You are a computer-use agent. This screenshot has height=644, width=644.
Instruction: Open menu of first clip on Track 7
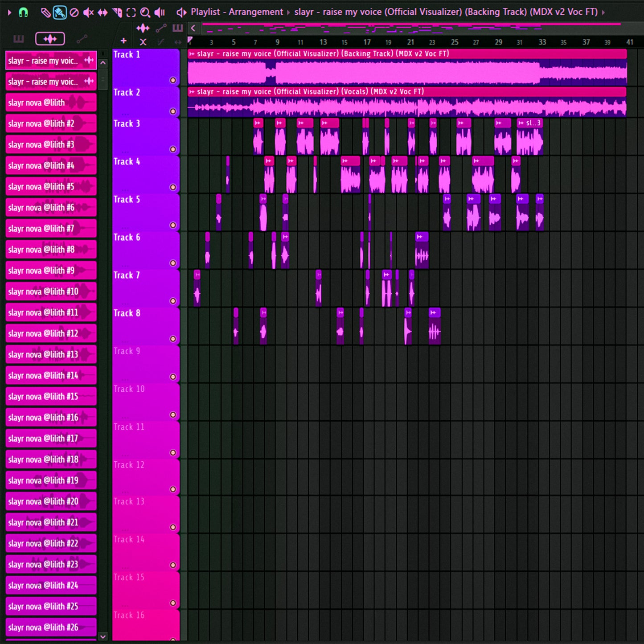[197, 275]
